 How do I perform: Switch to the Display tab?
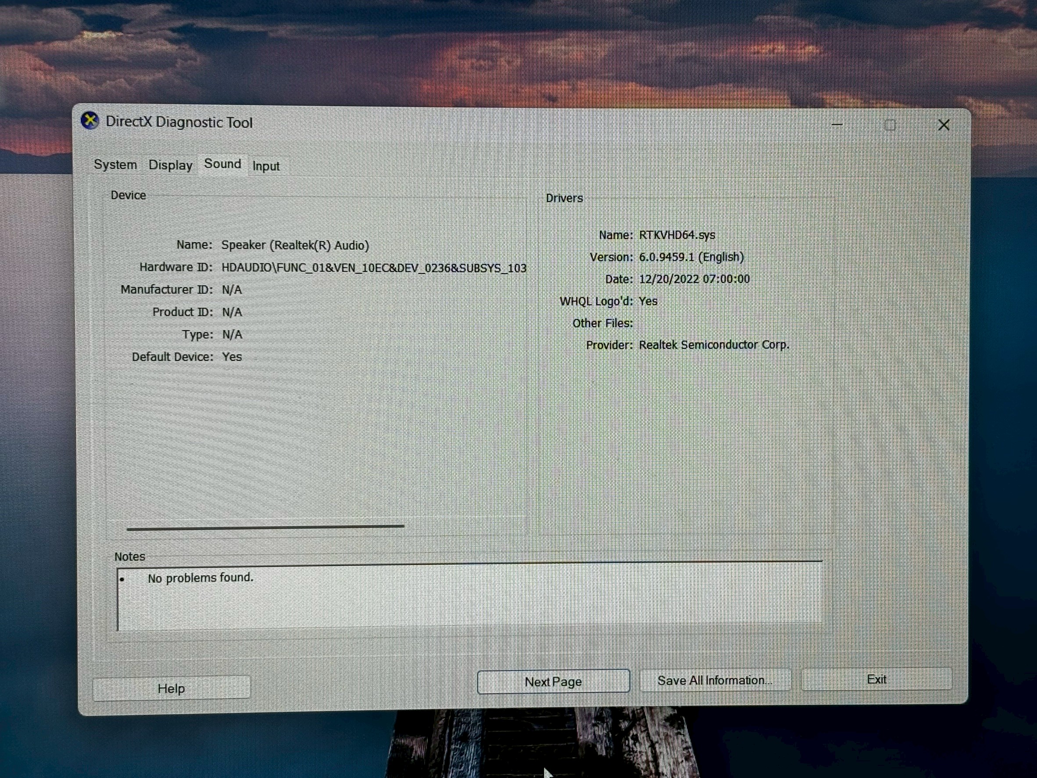(x=170, y=164)
